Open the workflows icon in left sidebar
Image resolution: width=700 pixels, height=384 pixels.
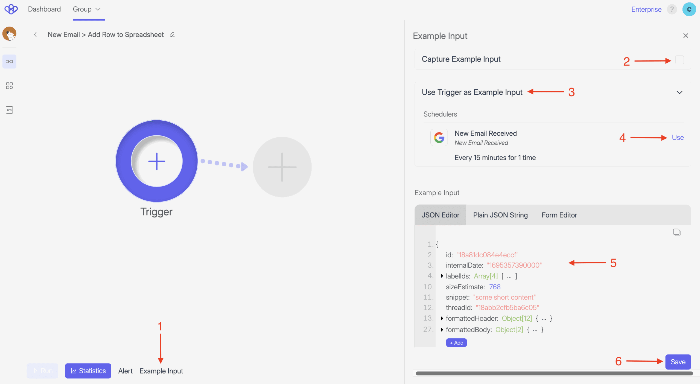pos(9,62)
